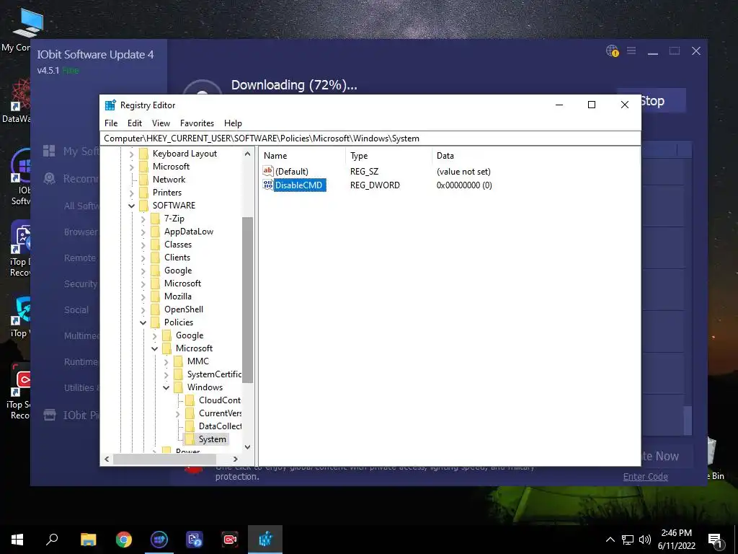This screenshot has width=738, height=554.
Task: Select Social category in IObit sidebar
Action: click(76, 309)
